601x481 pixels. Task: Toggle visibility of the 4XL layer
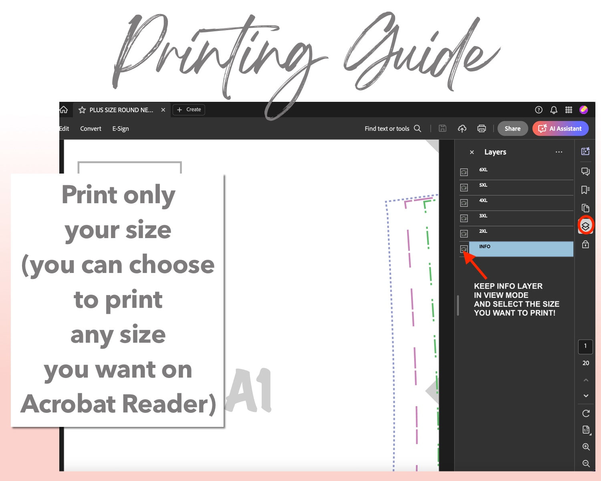pos(464,203)
